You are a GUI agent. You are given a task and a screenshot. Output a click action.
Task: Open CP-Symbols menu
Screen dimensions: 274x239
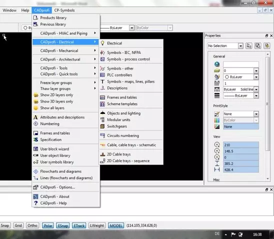point(64,10)
